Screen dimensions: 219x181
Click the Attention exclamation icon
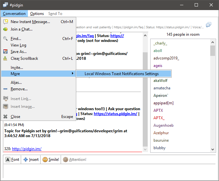65,160
